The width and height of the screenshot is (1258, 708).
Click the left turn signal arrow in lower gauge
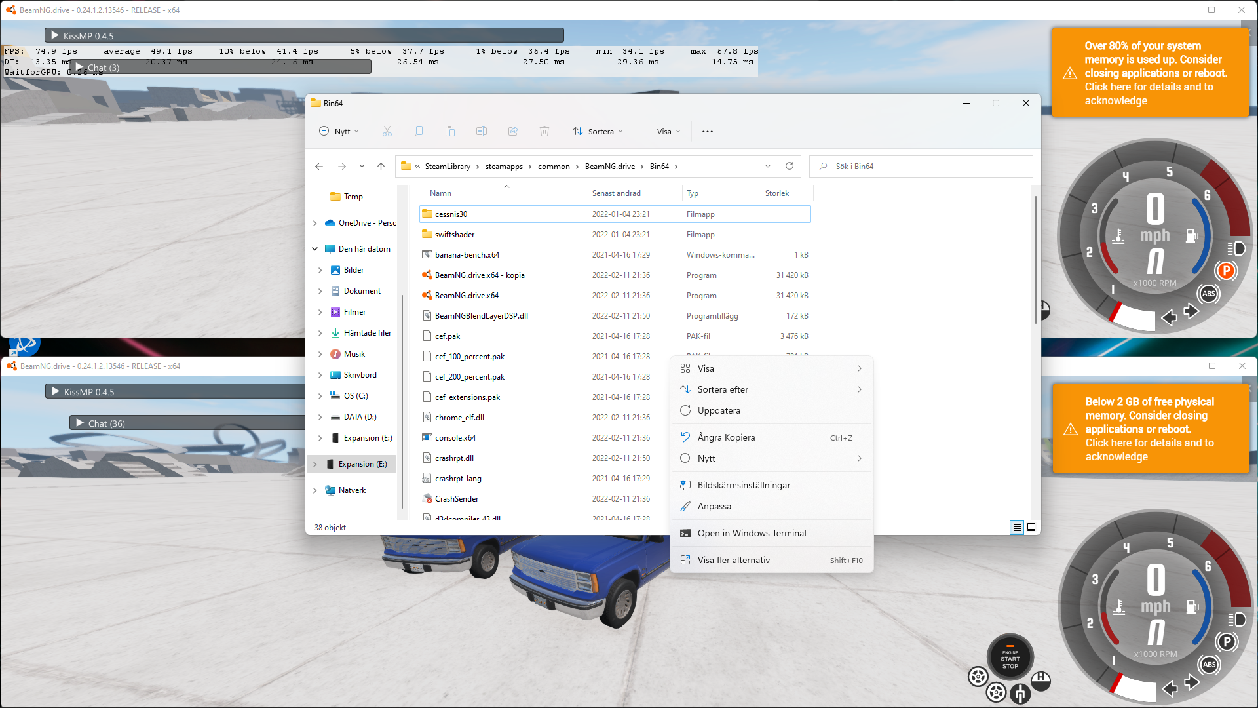pos(1170,688)
